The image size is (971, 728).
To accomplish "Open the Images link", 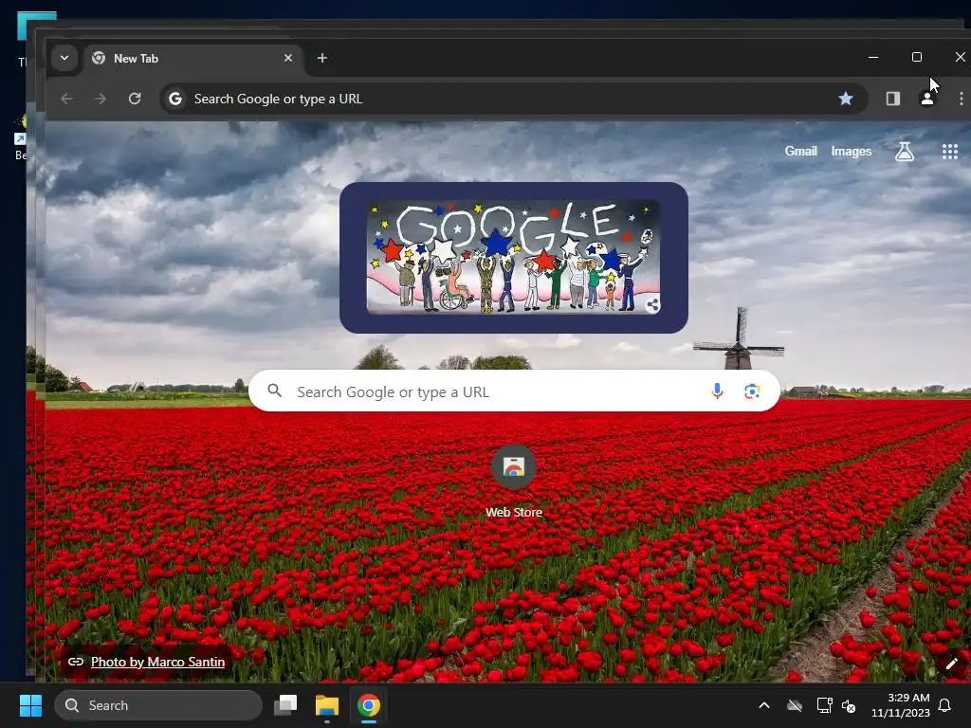I will tap(851, 151).
